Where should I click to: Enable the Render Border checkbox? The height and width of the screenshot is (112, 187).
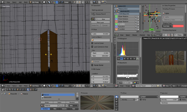(92, 65)
